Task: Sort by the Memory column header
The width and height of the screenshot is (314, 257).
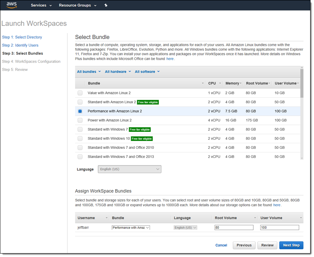Action: [x=232, y=83]
